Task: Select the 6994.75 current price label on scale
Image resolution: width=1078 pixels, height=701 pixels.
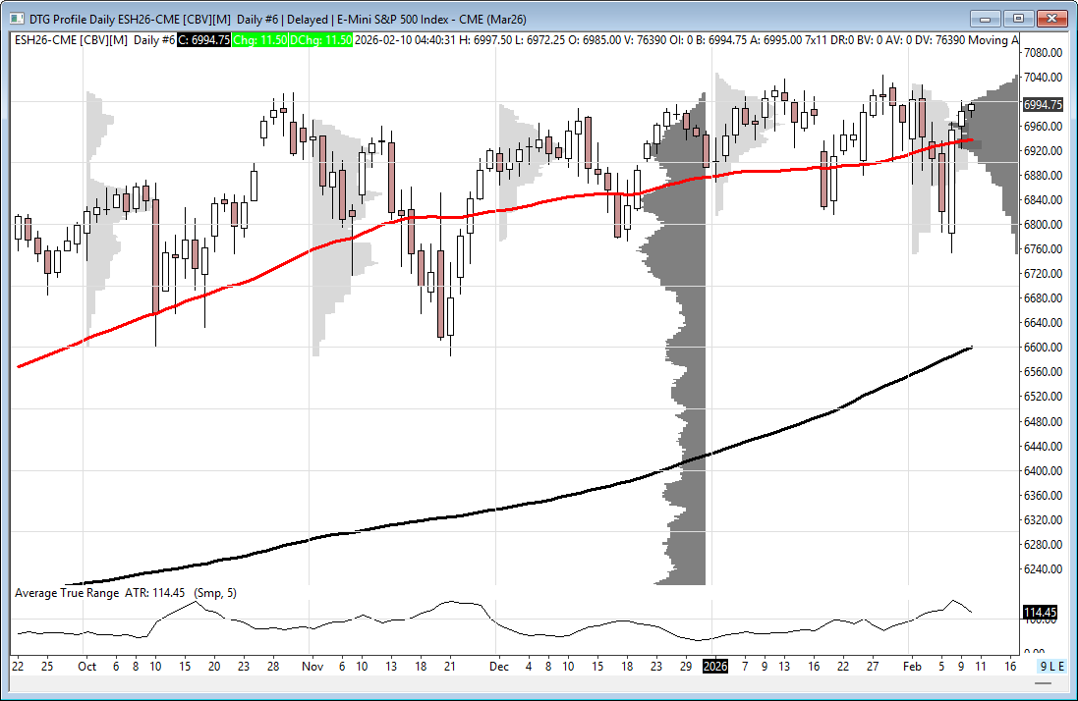Action: tap(1043, 104)
